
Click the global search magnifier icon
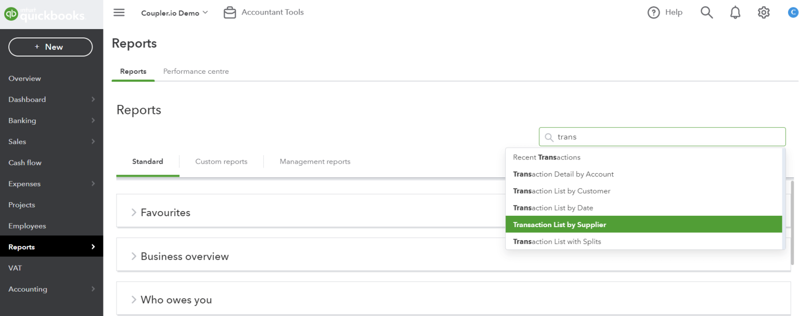pyautogui.click(x=706, y=12)
